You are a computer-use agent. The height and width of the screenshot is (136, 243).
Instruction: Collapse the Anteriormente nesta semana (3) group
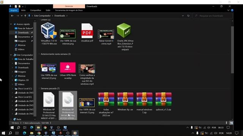pyautogui.click(x=39, y=54)
